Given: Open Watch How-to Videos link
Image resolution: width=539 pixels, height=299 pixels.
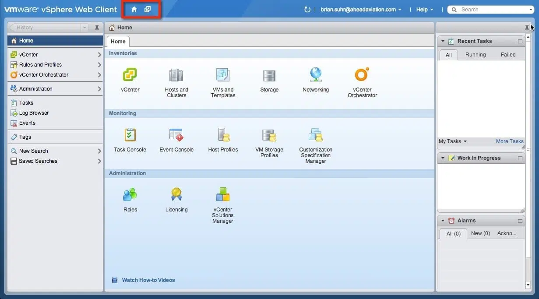Looking at the screenshot, I should [x=148, y=280].
